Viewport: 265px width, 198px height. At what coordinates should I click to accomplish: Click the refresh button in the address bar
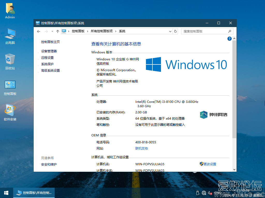(175, 31)
